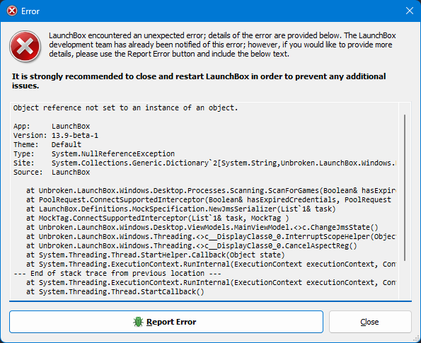Click the Thread.StartHelper.Callback stack line
The image size is (421, 343).
tap(156, 255)
